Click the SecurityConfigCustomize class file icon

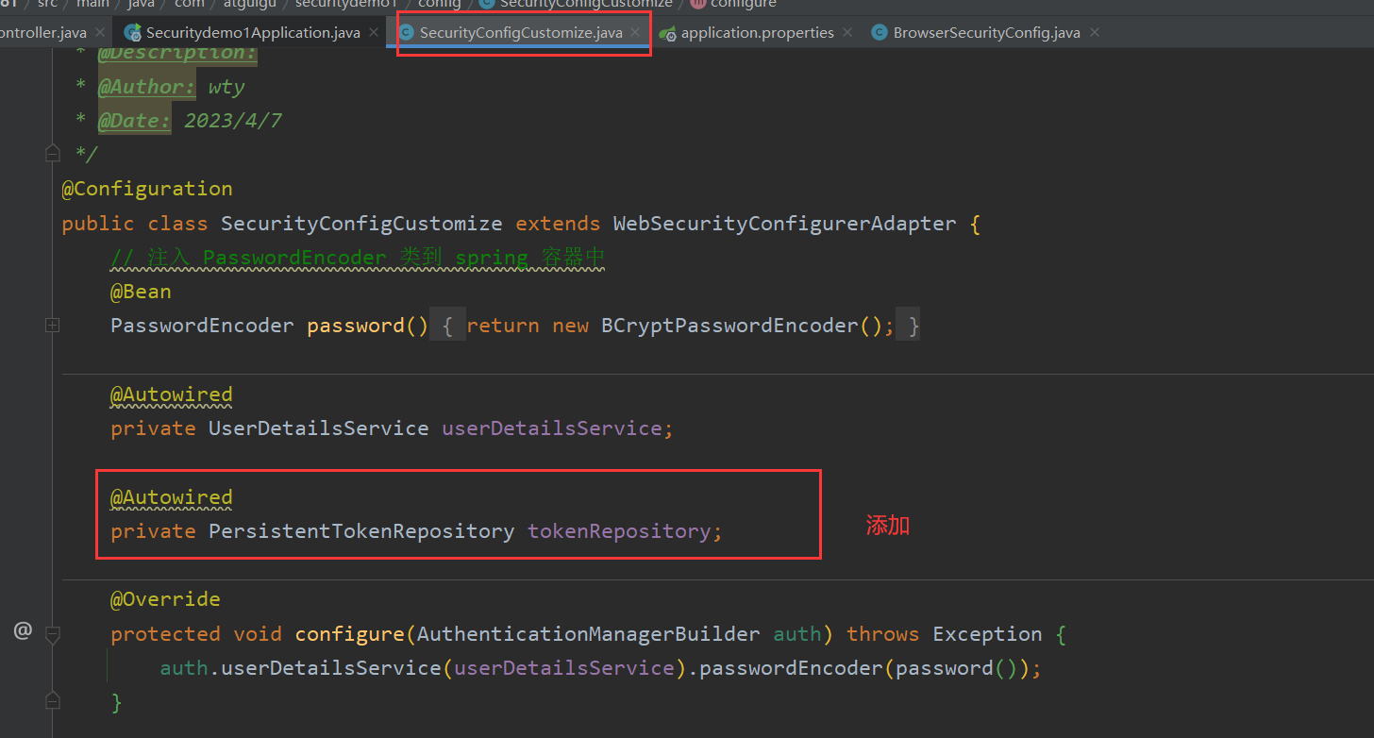coord(407,32)
